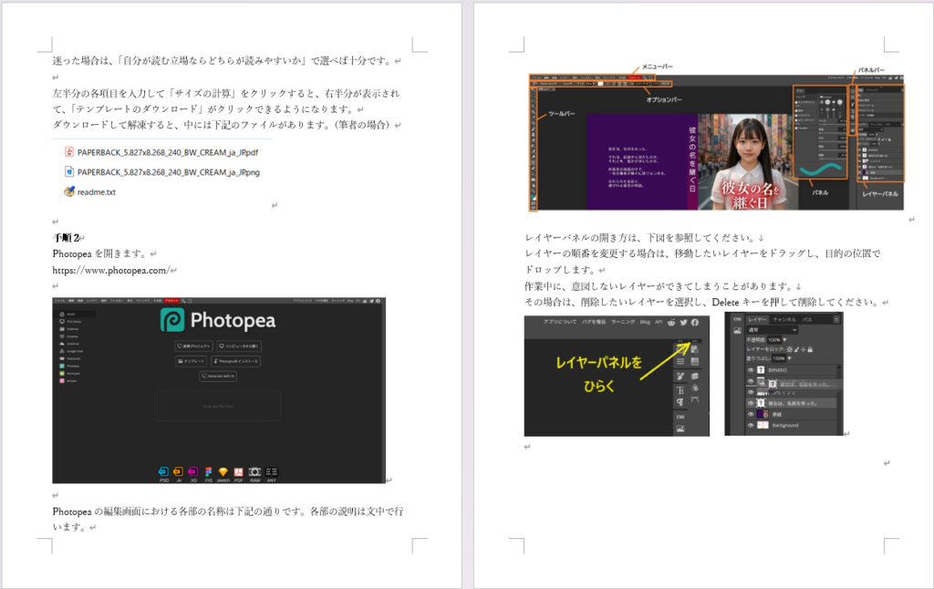Switch to the チャンネル tab

[784, 320]
